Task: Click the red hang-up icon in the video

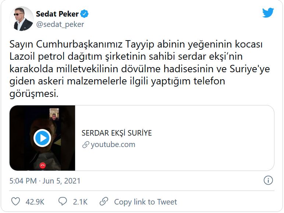Action: click(x=43, y=165)
